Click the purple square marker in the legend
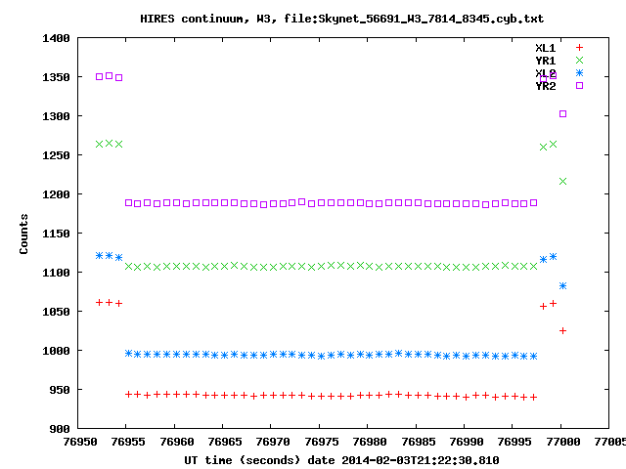This screenshot has height=469, width=626. 579,85
